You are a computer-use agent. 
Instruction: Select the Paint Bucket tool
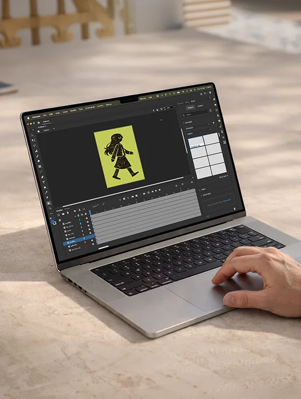click(45, 188)
